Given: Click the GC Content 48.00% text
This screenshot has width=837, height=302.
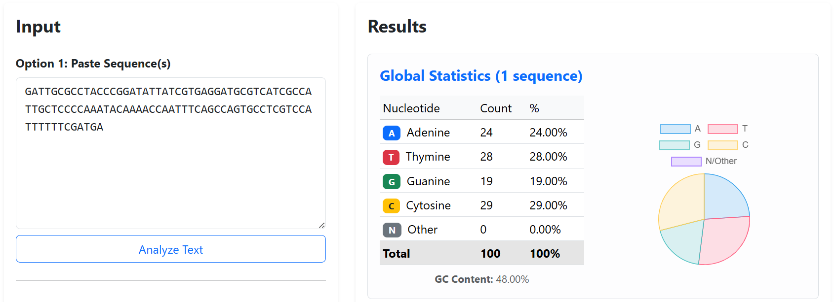Looking at the screenshot, I should coord(481,279).
